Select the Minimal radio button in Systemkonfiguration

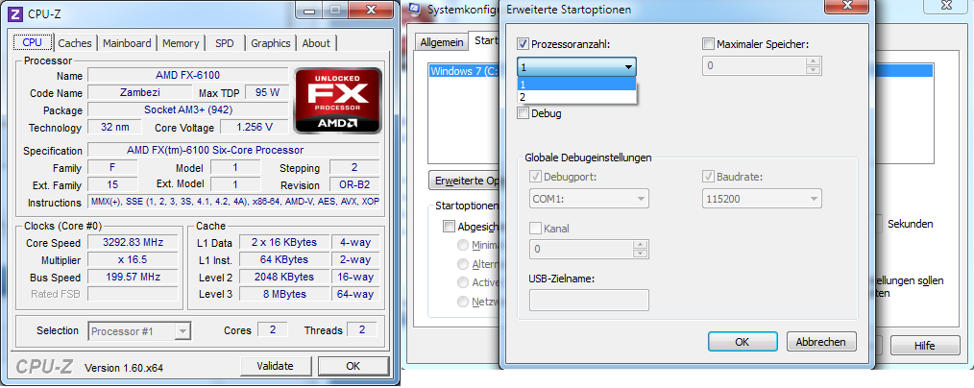point(463,245)
